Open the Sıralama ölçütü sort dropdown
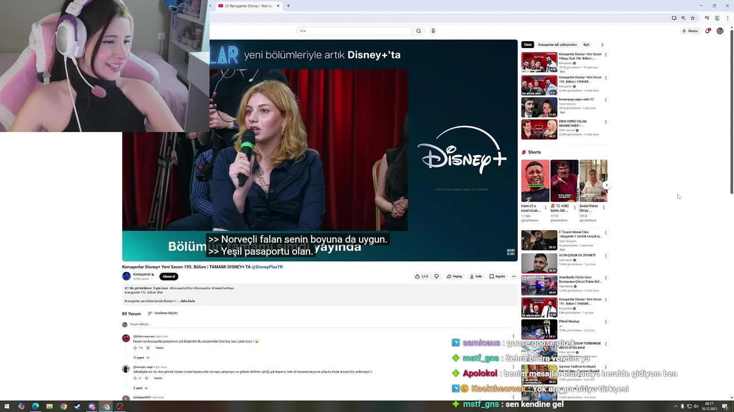Viewport: 734px width, 412px height. coord(163,313)
